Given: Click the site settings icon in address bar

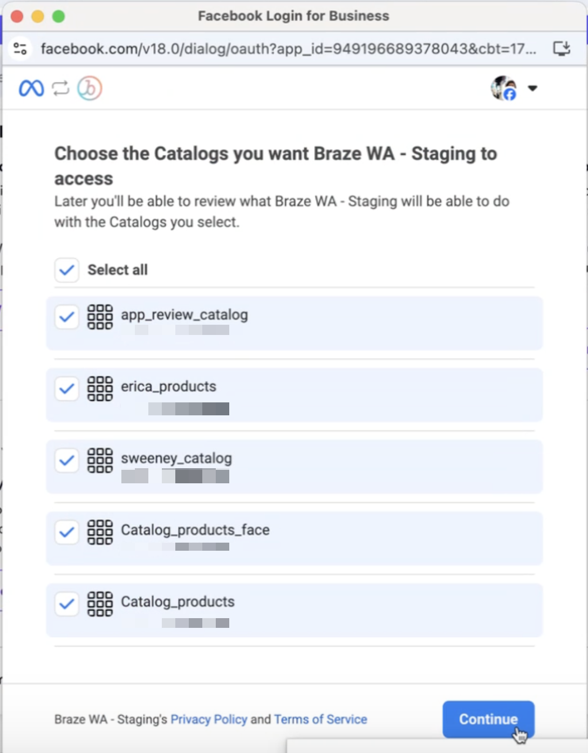Looking at the screenshot, I should click(x=20, y=49).
